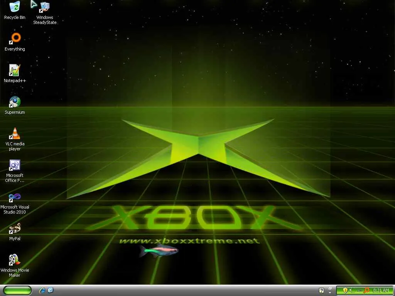Select the Windows SteadyState shortcut
This screenshot has width=395, height=296.
click(45, 13)
